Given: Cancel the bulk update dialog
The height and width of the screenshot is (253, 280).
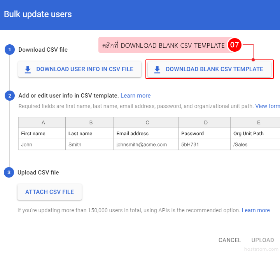Looking at the screenshot, I should (x=229, y=240).
